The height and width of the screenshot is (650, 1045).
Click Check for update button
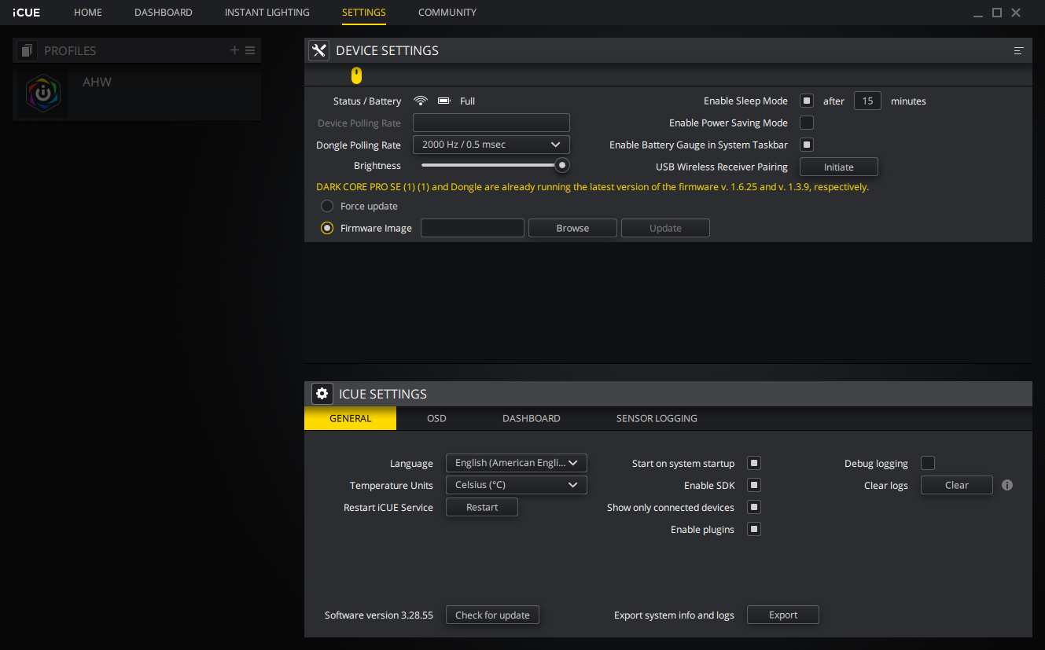click(x=492, y=615)
